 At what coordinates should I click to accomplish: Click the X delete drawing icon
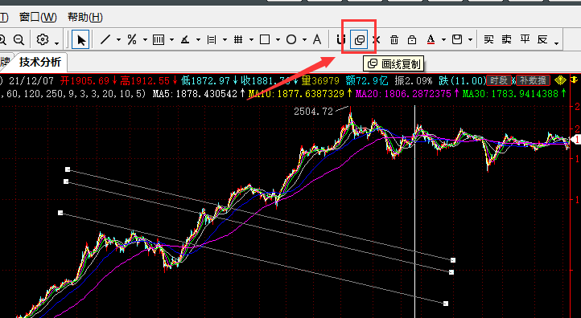376,39
